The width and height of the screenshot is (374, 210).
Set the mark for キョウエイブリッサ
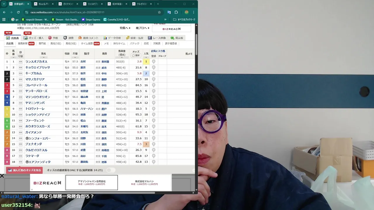point(20,67)
